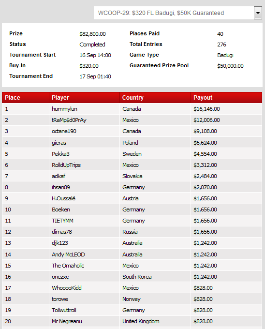
Task: Click the $82,800.00 prize value
Action: pos(92,34)
